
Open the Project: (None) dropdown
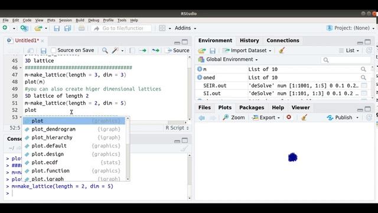tap(351, 28)
